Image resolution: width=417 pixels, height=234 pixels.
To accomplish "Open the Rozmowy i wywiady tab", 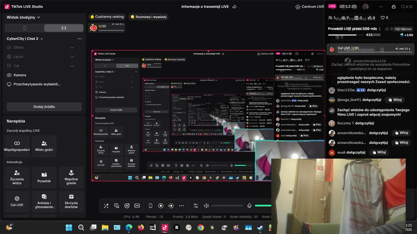I will tap(149, 17).
